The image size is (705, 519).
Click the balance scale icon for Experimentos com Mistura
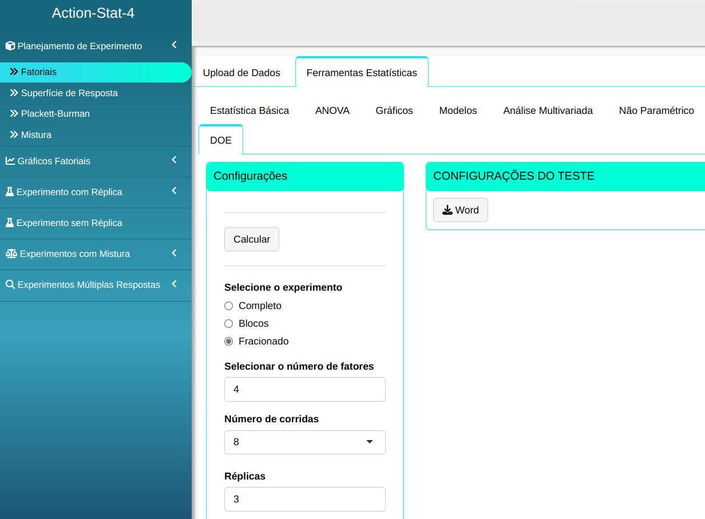(x=11, y=253)
